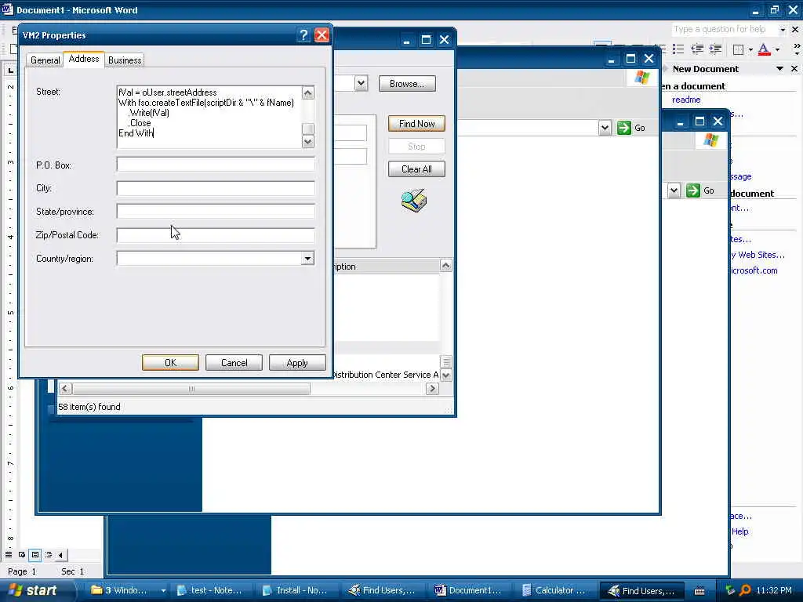Open the 3 Windows Explorer taskbar group
The width and height of the screenshot is (803, 602).
tap(128, 590)
